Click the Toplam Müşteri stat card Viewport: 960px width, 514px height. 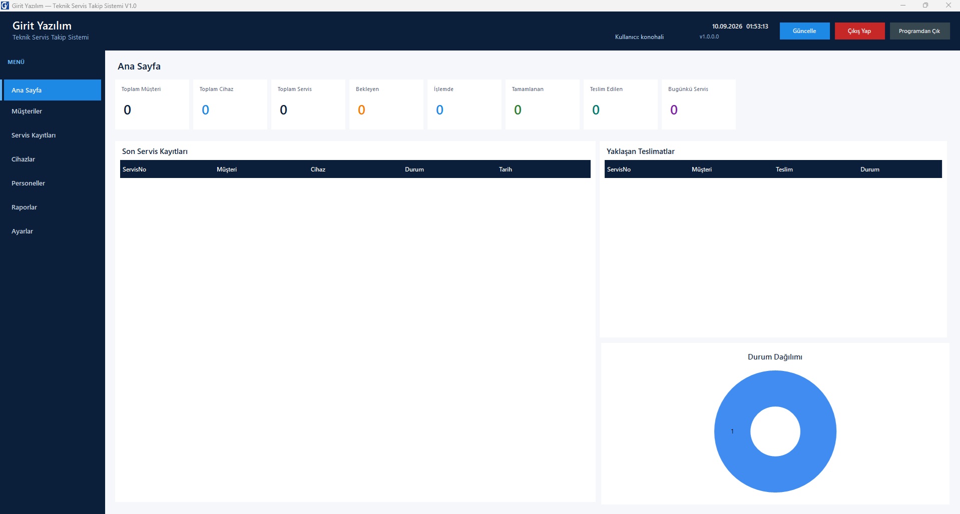152,104
